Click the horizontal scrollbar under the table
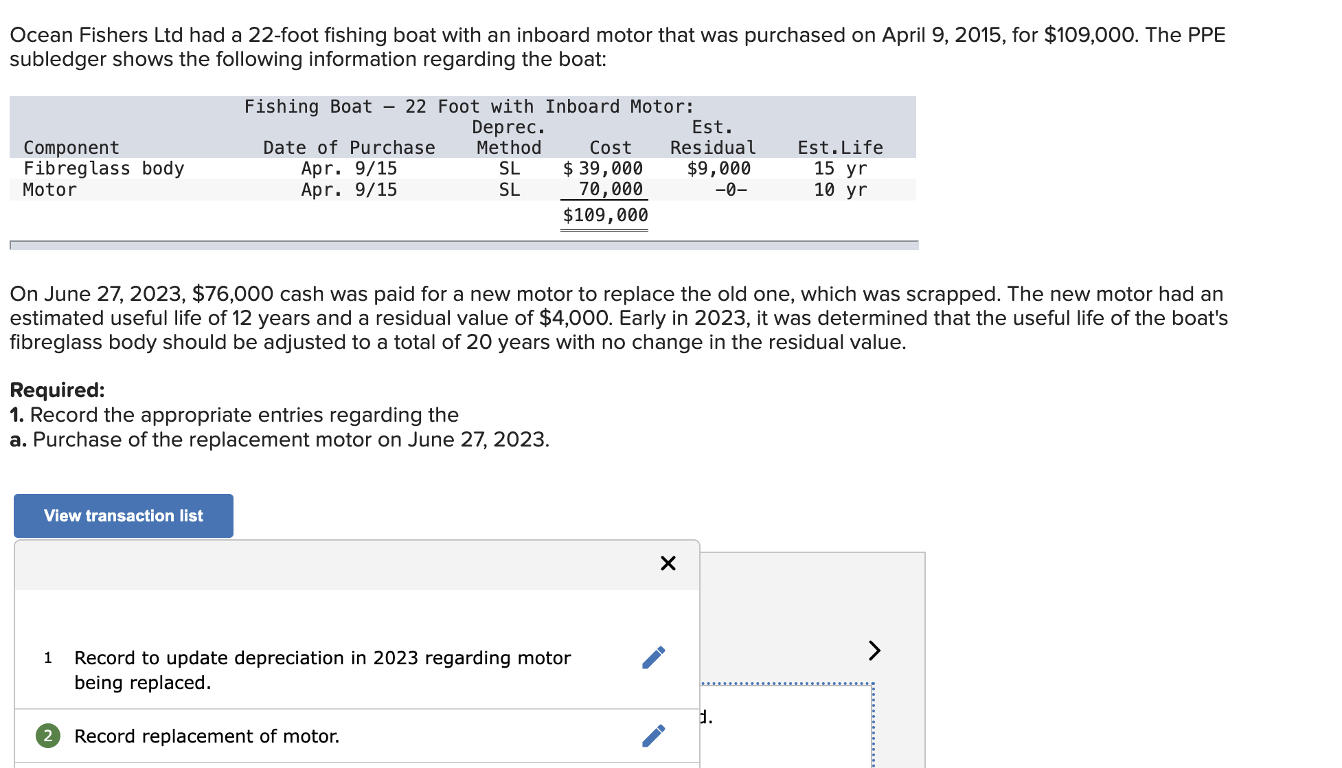1342x768 pixels. coord(464,245)
